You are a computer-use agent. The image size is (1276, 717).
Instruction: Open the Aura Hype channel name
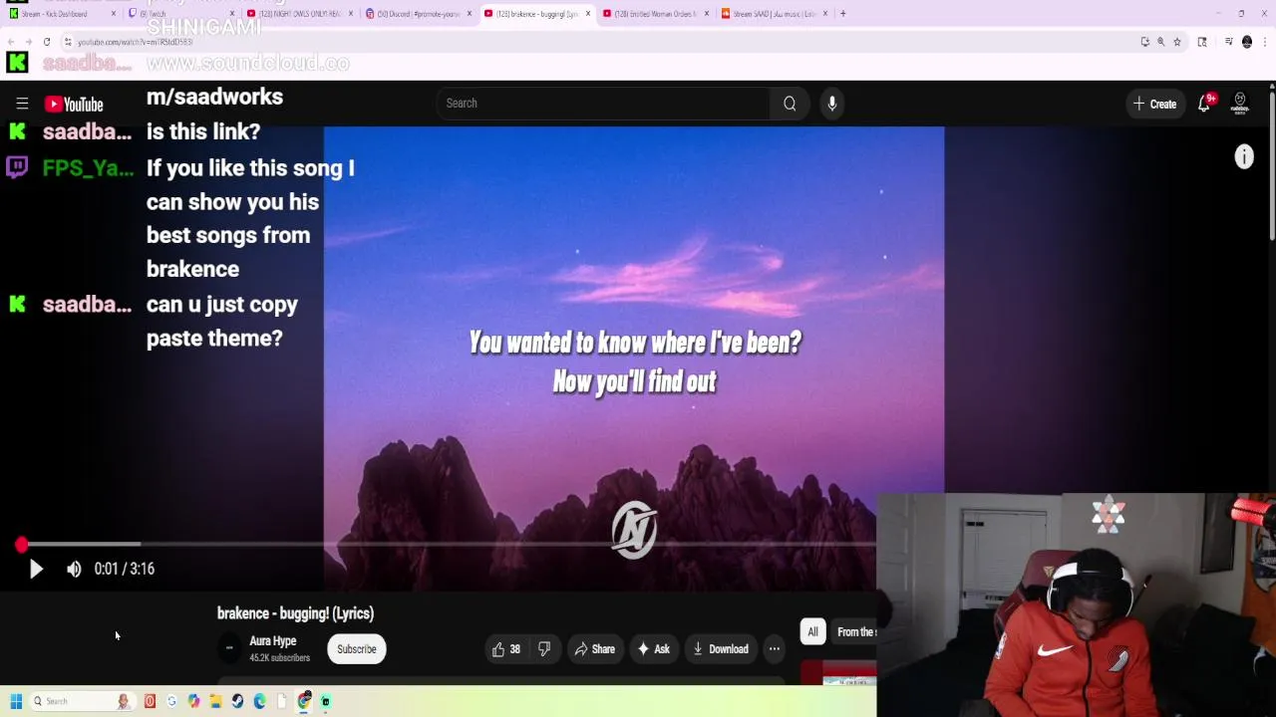(273, 641)
